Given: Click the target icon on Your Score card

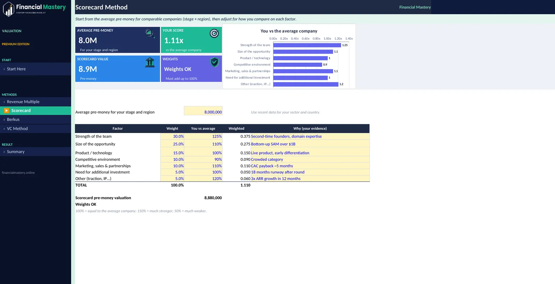Looking at the screenshot, I should coord(214,33).
